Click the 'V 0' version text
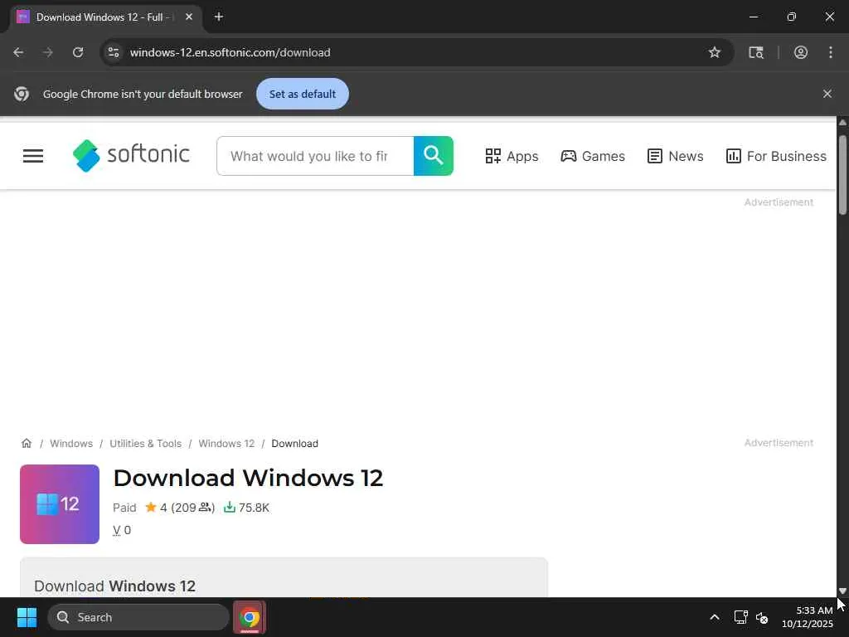849x637 pixels. [122, 530]
